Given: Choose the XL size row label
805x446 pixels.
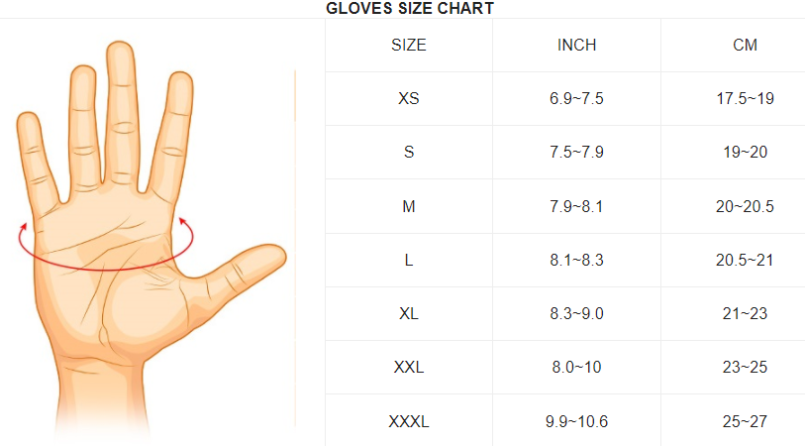Looking at the screenshot, I should [x=409, y=314].
